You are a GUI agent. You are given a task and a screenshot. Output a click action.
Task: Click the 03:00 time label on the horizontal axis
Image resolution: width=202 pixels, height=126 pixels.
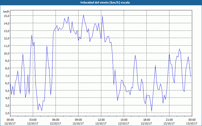(33, 120)
